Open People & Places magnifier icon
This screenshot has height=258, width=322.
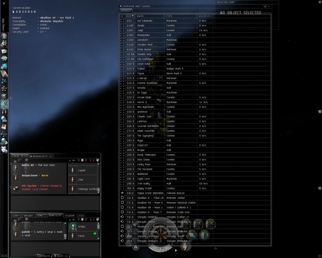(4, 44)
